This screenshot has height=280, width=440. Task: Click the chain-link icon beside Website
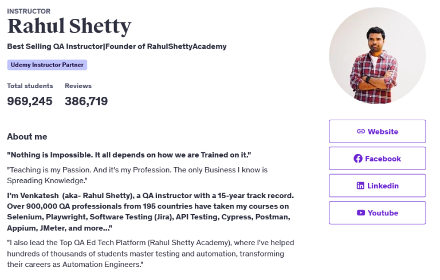pyautogui.click(x=360, y=131)
